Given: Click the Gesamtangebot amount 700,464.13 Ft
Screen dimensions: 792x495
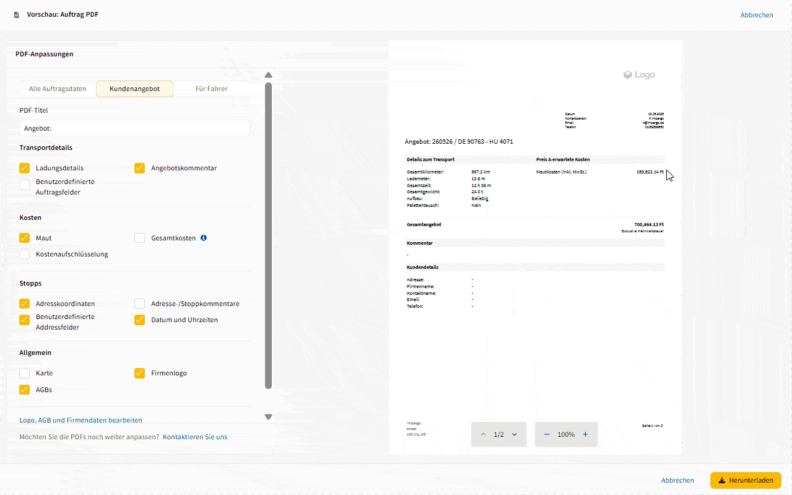Looking at the screenshot, I should [649, 224].
